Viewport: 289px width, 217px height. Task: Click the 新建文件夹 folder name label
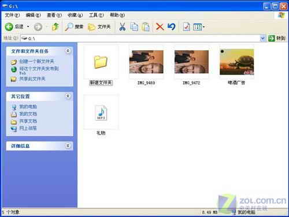[x=101, y=83]
